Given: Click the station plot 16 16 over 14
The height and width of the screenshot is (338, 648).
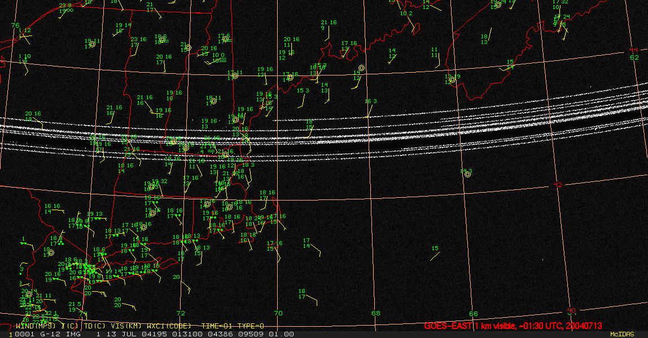Looking at the screenshot, I should tap(52, 208).
